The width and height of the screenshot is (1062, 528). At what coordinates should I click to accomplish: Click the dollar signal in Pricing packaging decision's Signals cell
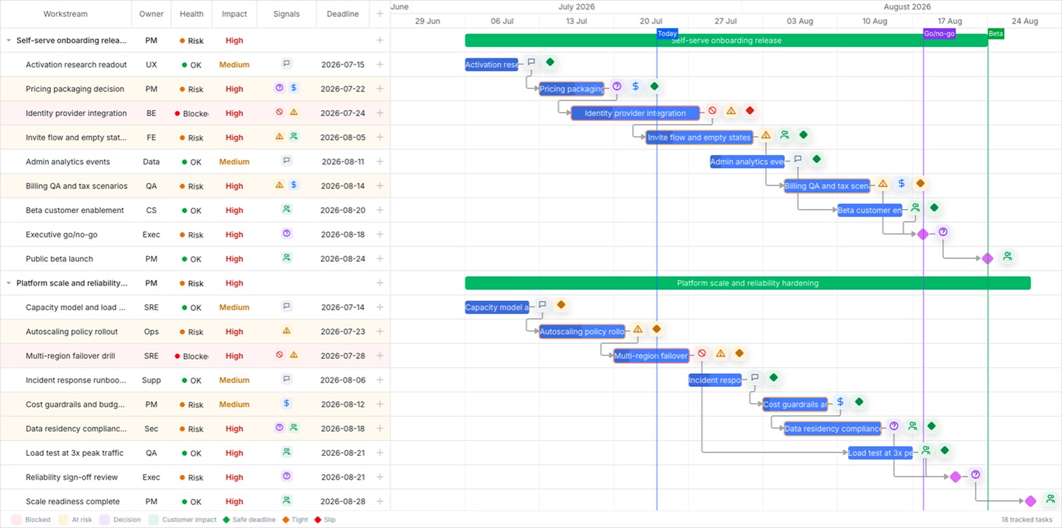(294, 88)
